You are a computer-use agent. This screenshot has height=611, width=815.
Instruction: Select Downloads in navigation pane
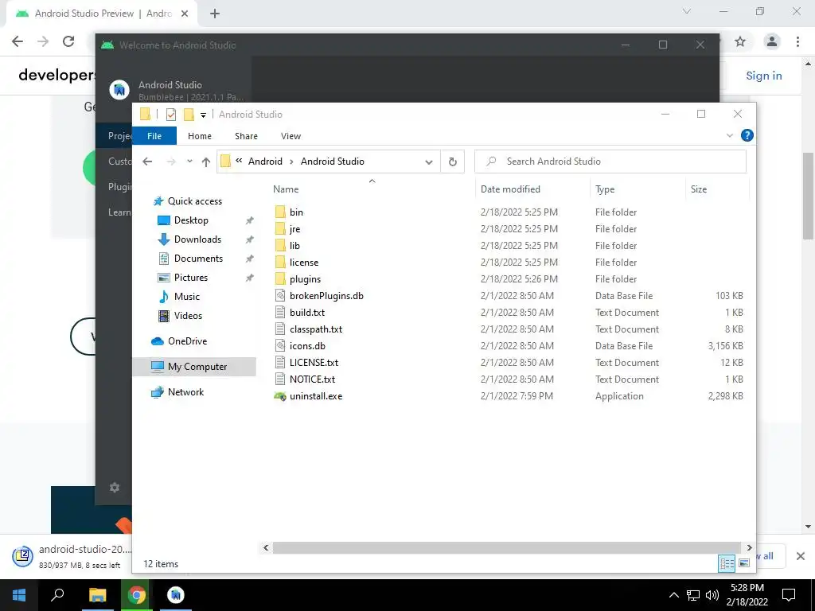pos(197,239)
